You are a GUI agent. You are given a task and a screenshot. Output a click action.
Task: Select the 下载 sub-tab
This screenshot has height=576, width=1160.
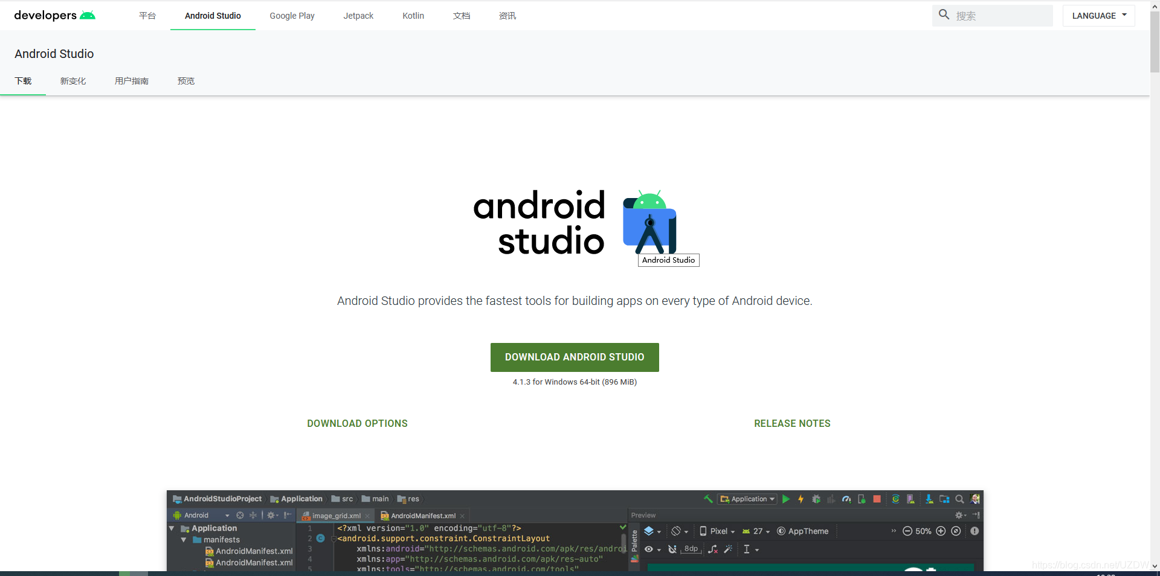coord(23,81)
